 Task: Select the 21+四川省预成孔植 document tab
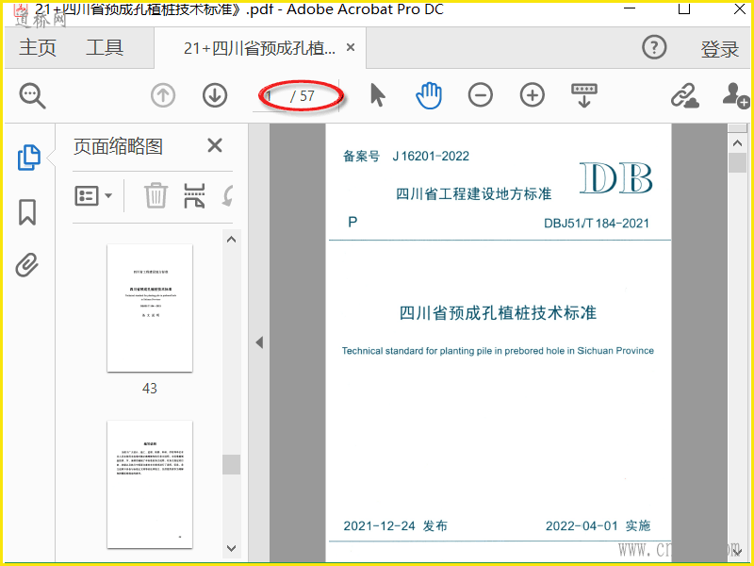click(x=260, y=48)
